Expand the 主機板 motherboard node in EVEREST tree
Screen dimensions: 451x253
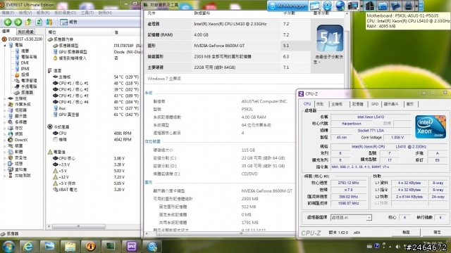pyautogui.click(x=5, y=98)
